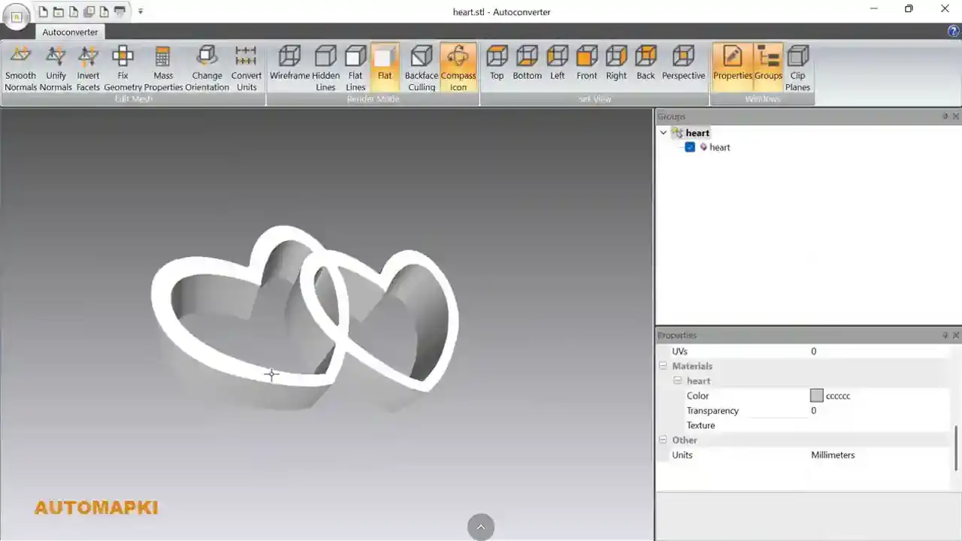Image resolution: width=962 pixels, height=541 pixels.
Task: Set the view to Top
Action: click(496, 66)
